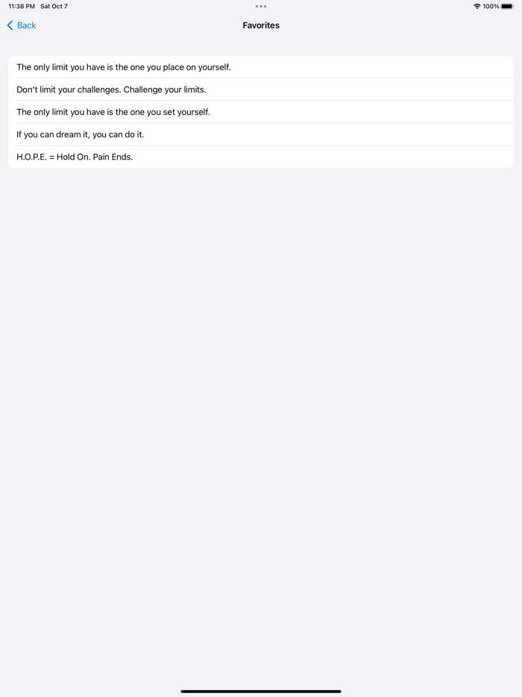Tap the 11:38 PM clock
Image resolution: width=522 pixels, height=697 pixels.
pyautogui.click(x=22, y=6)
